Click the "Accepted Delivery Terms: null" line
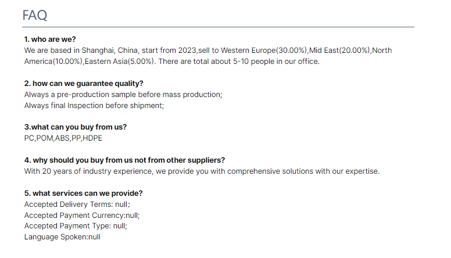This screenshot has height=258, width=451. coord(77,204)
